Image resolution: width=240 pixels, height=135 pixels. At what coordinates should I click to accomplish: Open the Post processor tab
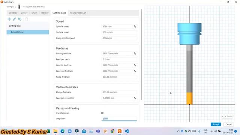[78, 13]
